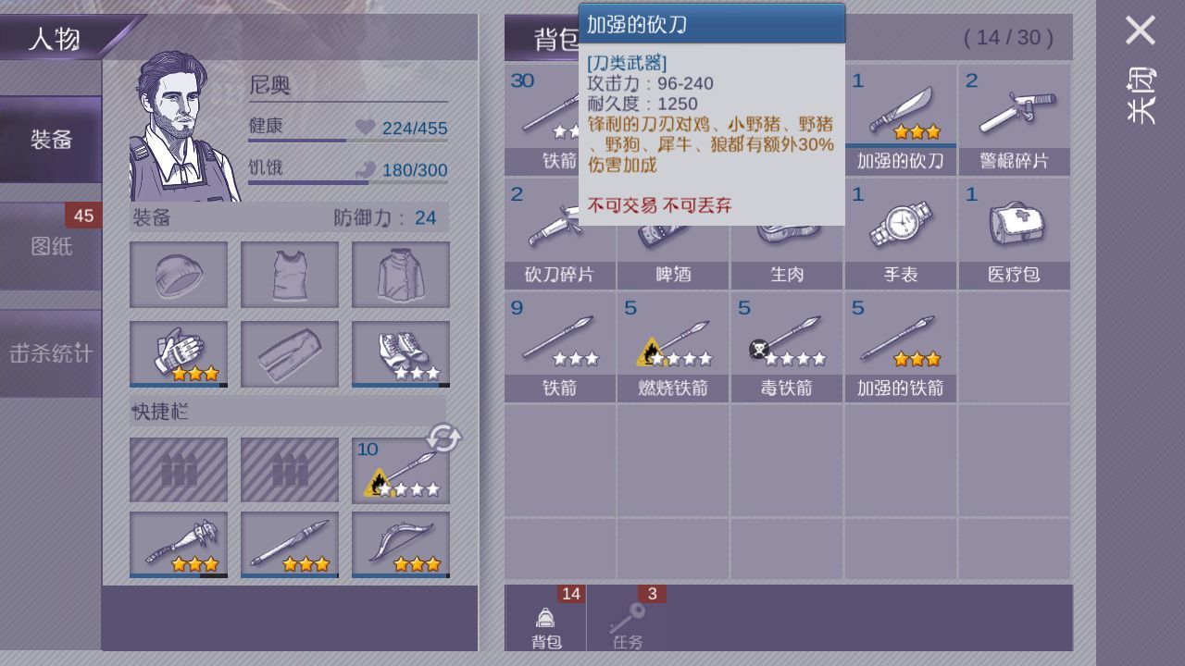Viewport: 1185px width, 666px height.
Task: Select the equipped shoes slot
Action: click(401, 354)
